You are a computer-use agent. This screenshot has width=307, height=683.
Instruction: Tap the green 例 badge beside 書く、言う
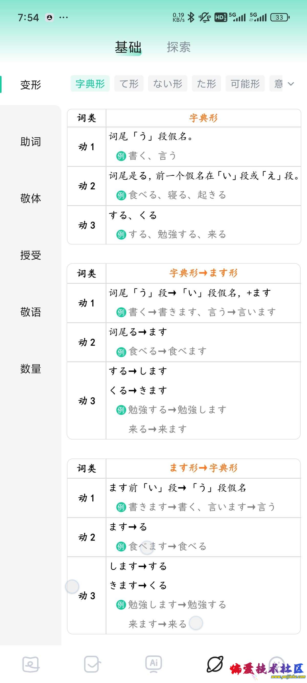[x=121, y=156]
